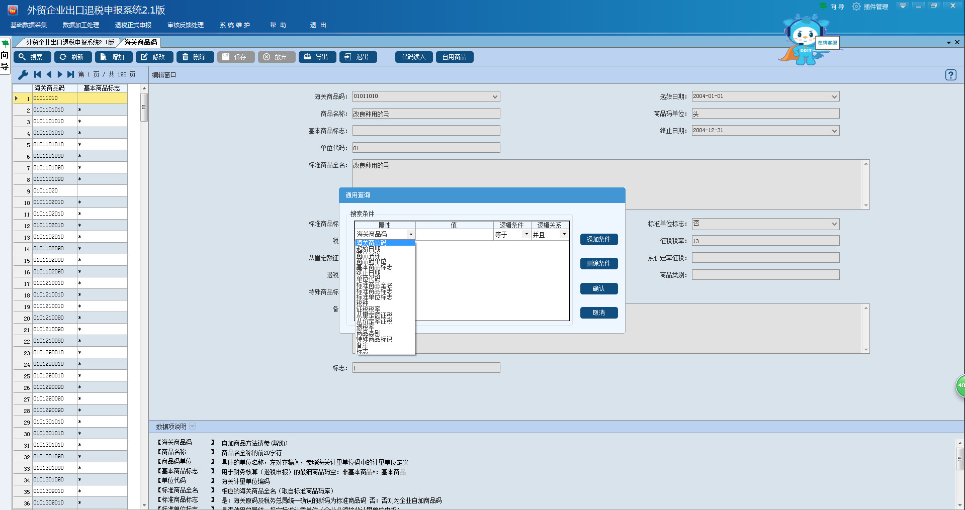Open the help question mark icon
This screenshot has width=965, height=510.
coord(950,75)
